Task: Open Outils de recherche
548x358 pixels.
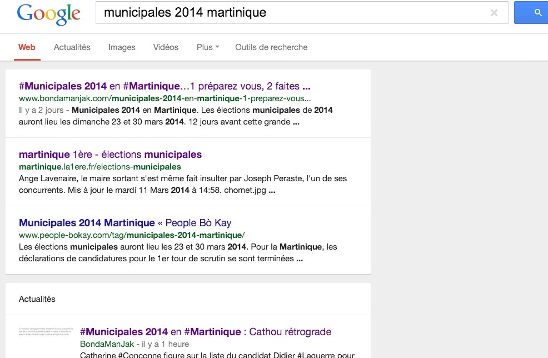Action: pos(271,47)
